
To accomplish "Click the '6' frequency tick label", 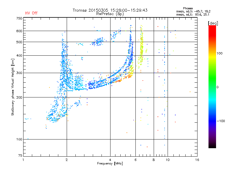I will click(135, 160).
